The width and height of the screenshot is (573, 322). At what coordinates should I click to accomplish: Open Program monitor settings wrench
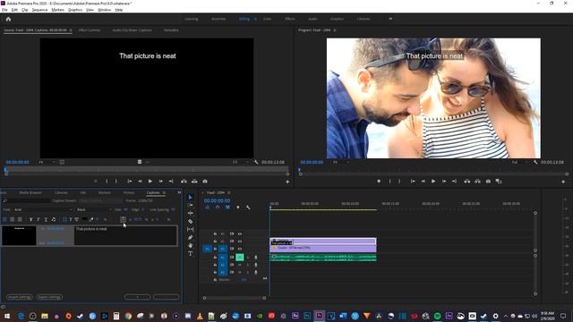click(535, 162)
